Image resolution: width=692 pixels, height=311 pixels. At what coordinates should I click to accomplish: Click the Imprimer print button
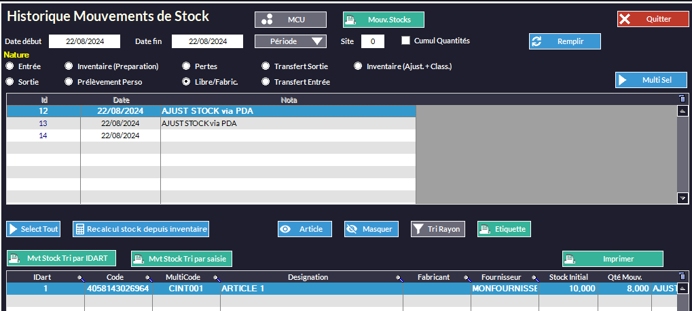[x=612, y=259]
